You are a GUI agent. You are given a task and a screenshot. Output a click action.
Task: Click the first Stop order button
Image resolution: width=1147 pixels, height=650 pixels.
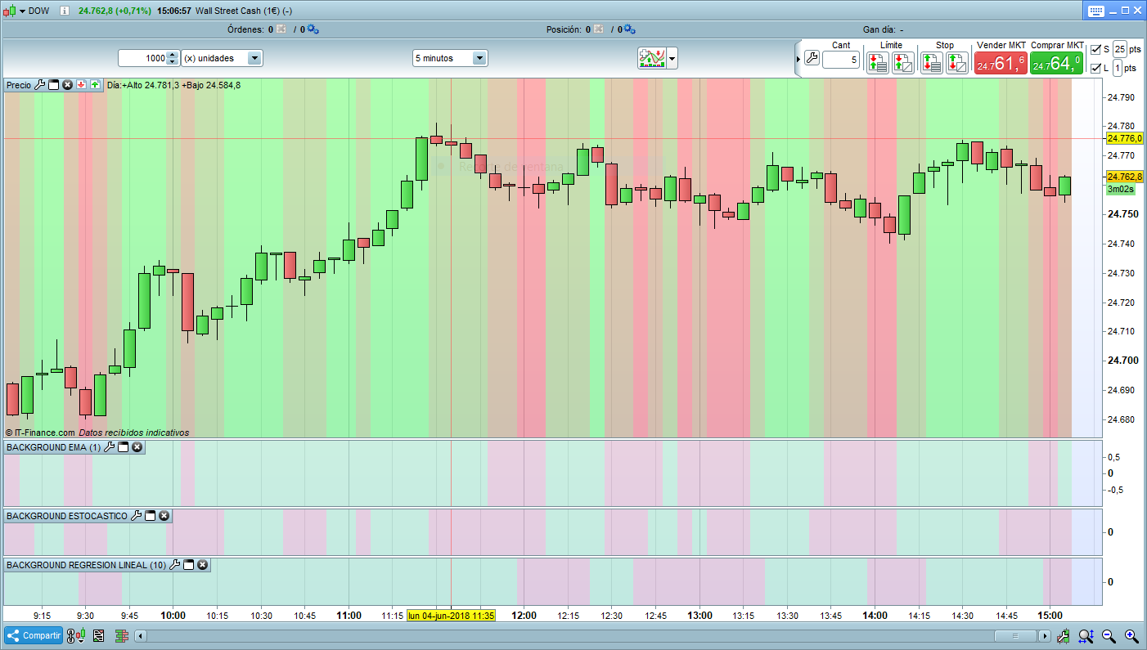tap(932, 62)
